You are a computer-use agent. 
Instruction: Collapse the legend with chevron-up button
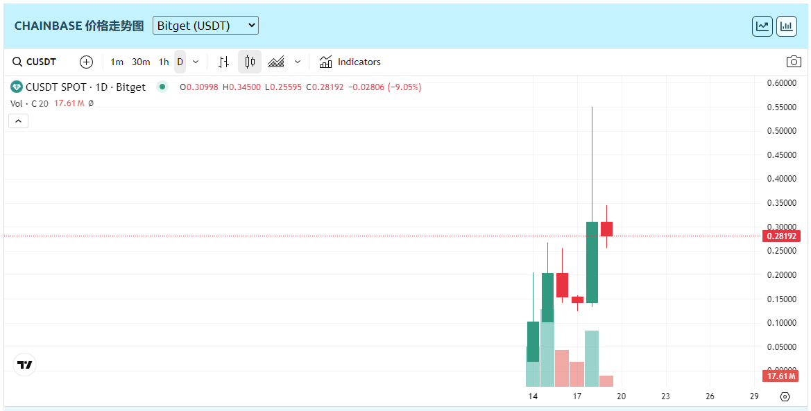pyautogui.click(x=19, y=121)
